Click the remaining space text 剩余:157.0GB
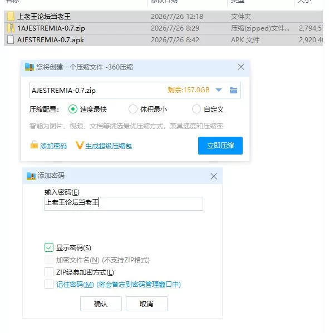This screenshot has height=333, width=329. click(x=188, y=90)
